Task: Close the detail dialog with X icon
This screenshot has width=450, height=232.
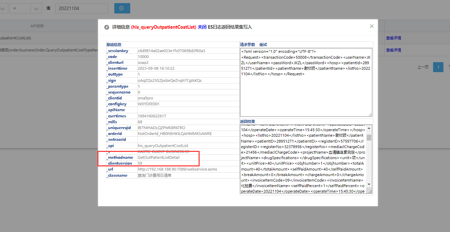Action: tap(372, 26)
